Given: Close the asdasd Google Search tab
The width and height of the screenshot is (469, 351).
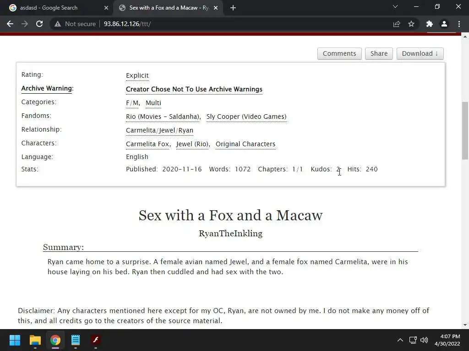Looking at the screenshot, I should (x=106, y=8).
